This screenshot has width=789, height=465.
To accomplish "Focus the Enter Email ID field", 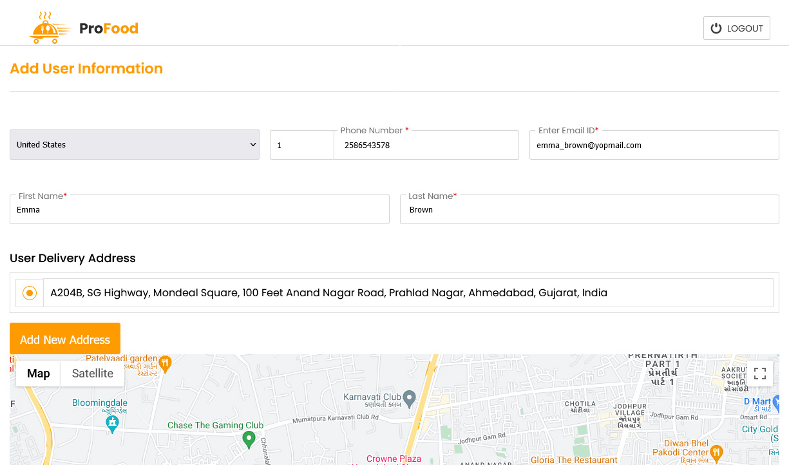I will point(654,146).
